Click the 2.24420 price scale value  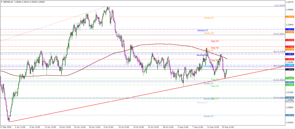290,123
